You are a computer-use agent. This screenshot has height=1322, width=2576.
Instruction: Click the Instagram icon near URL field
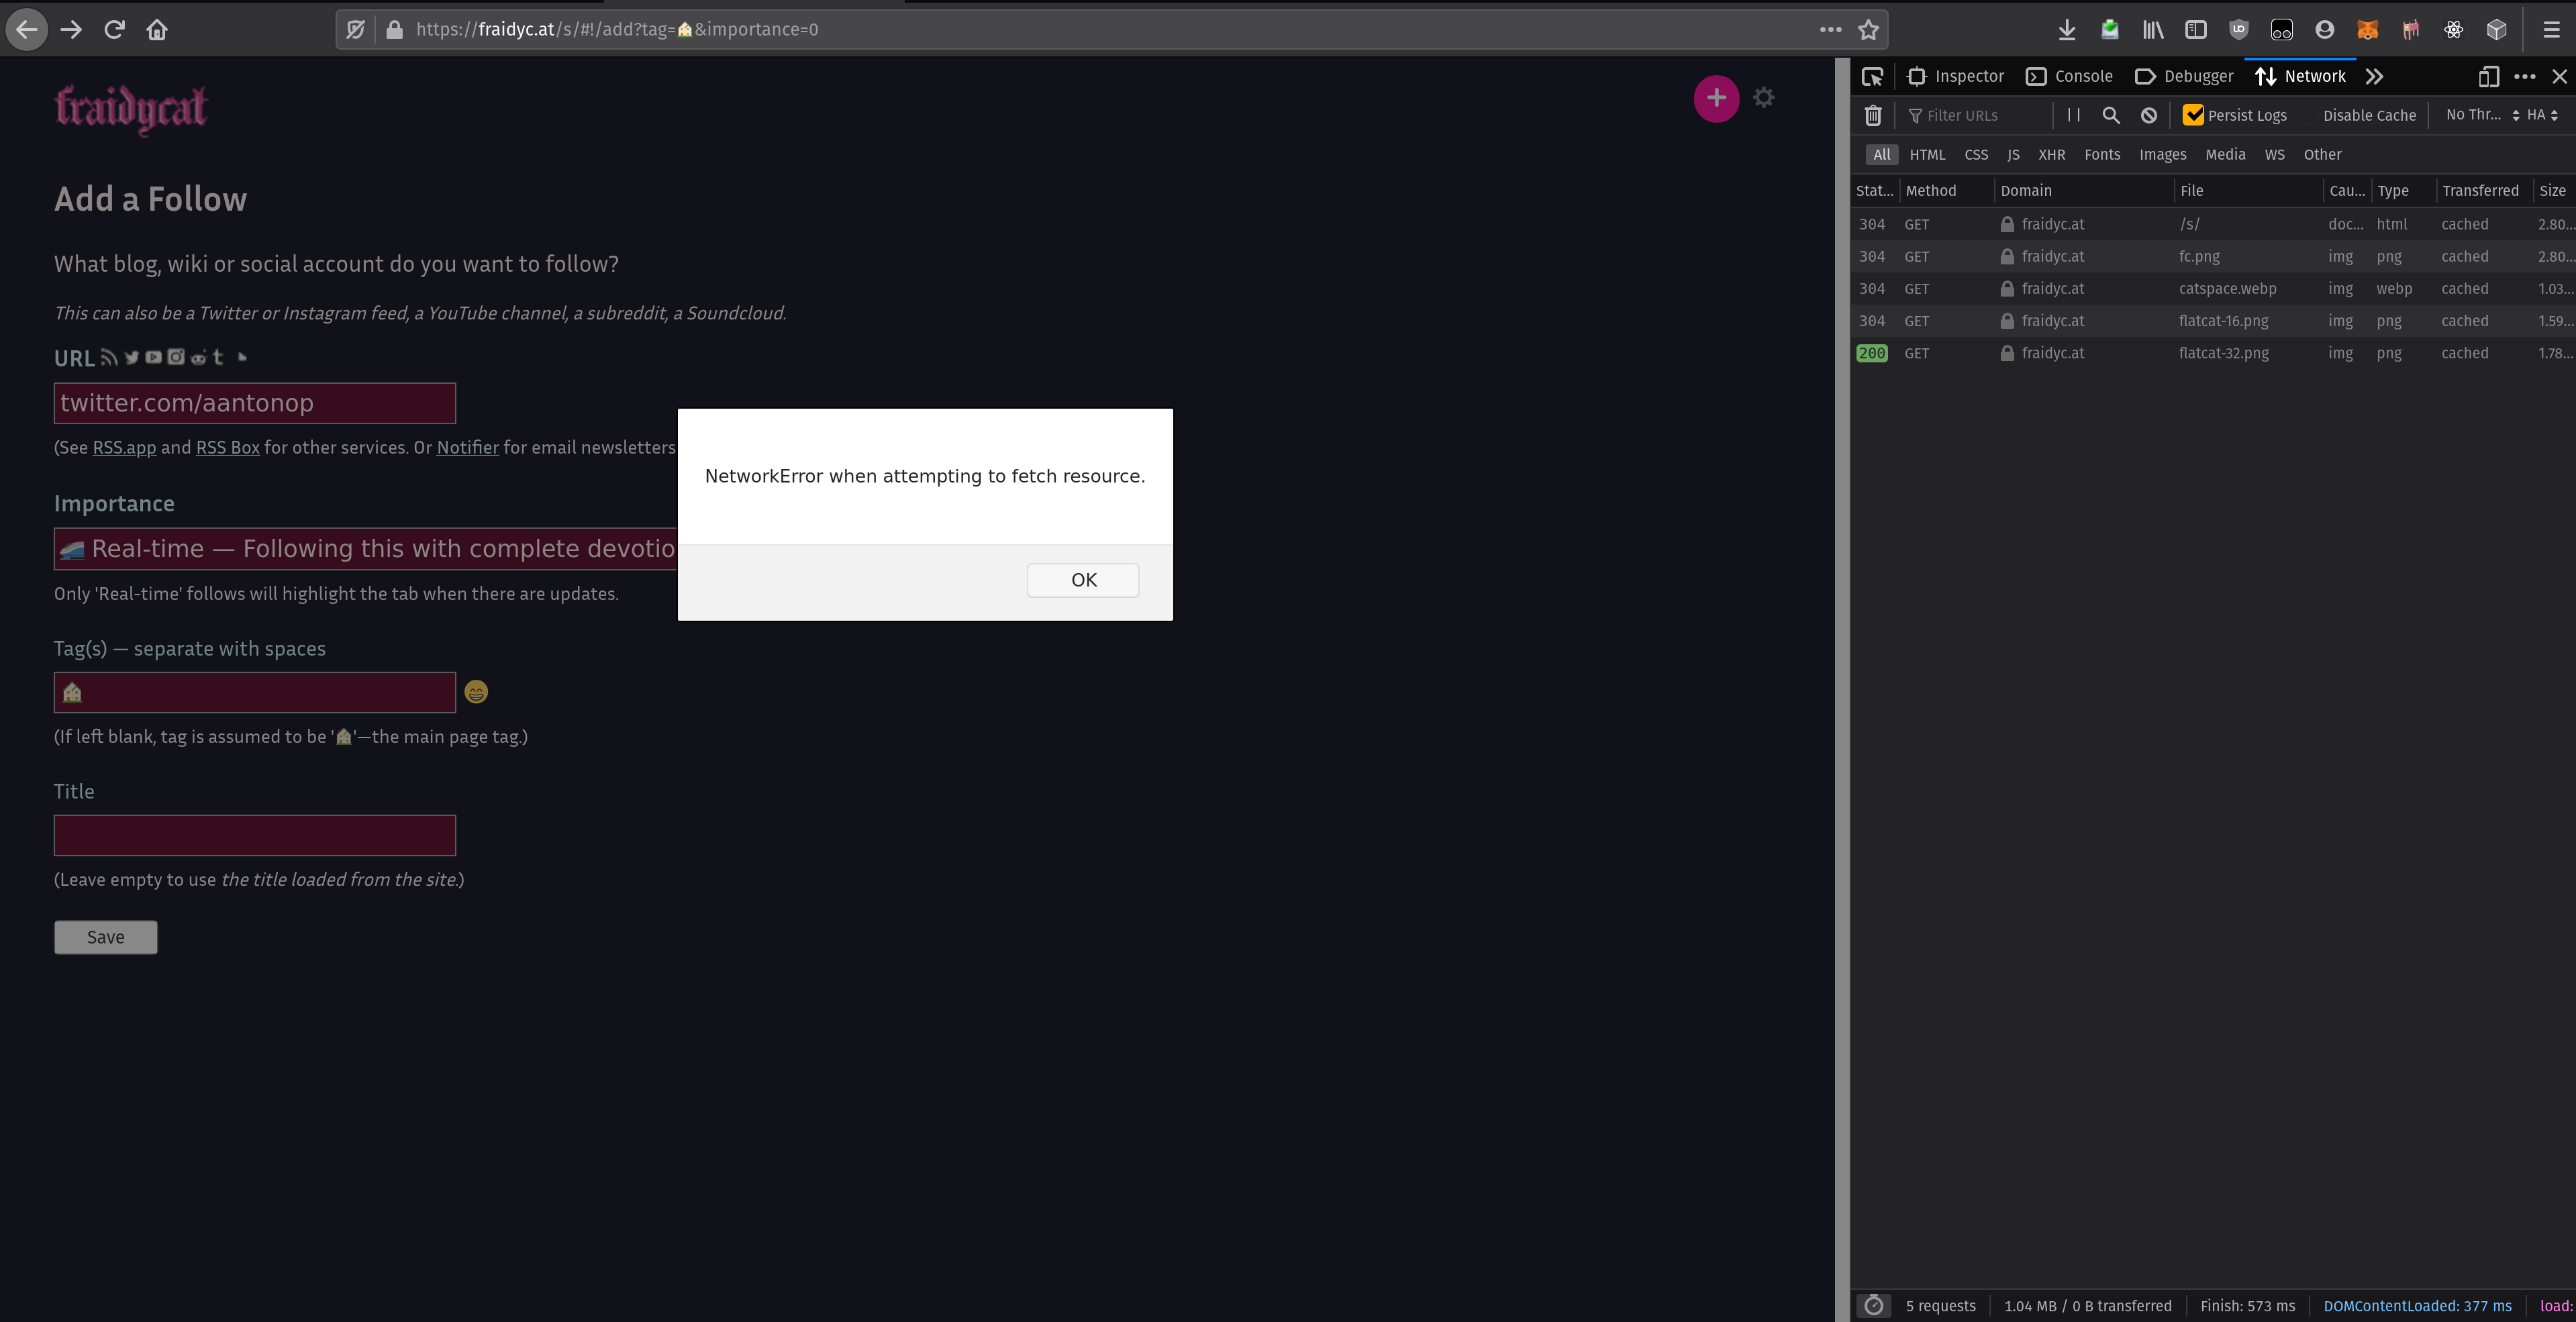tap(175, 357)
